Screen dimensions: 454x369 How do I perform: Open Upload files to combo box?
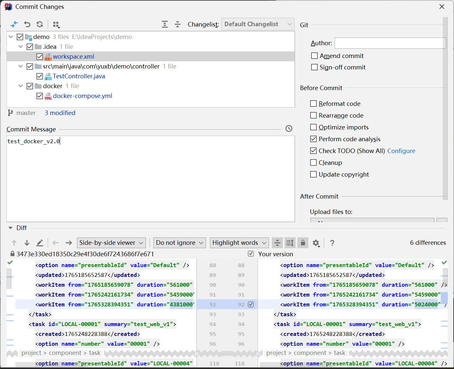tap(372, 220)
